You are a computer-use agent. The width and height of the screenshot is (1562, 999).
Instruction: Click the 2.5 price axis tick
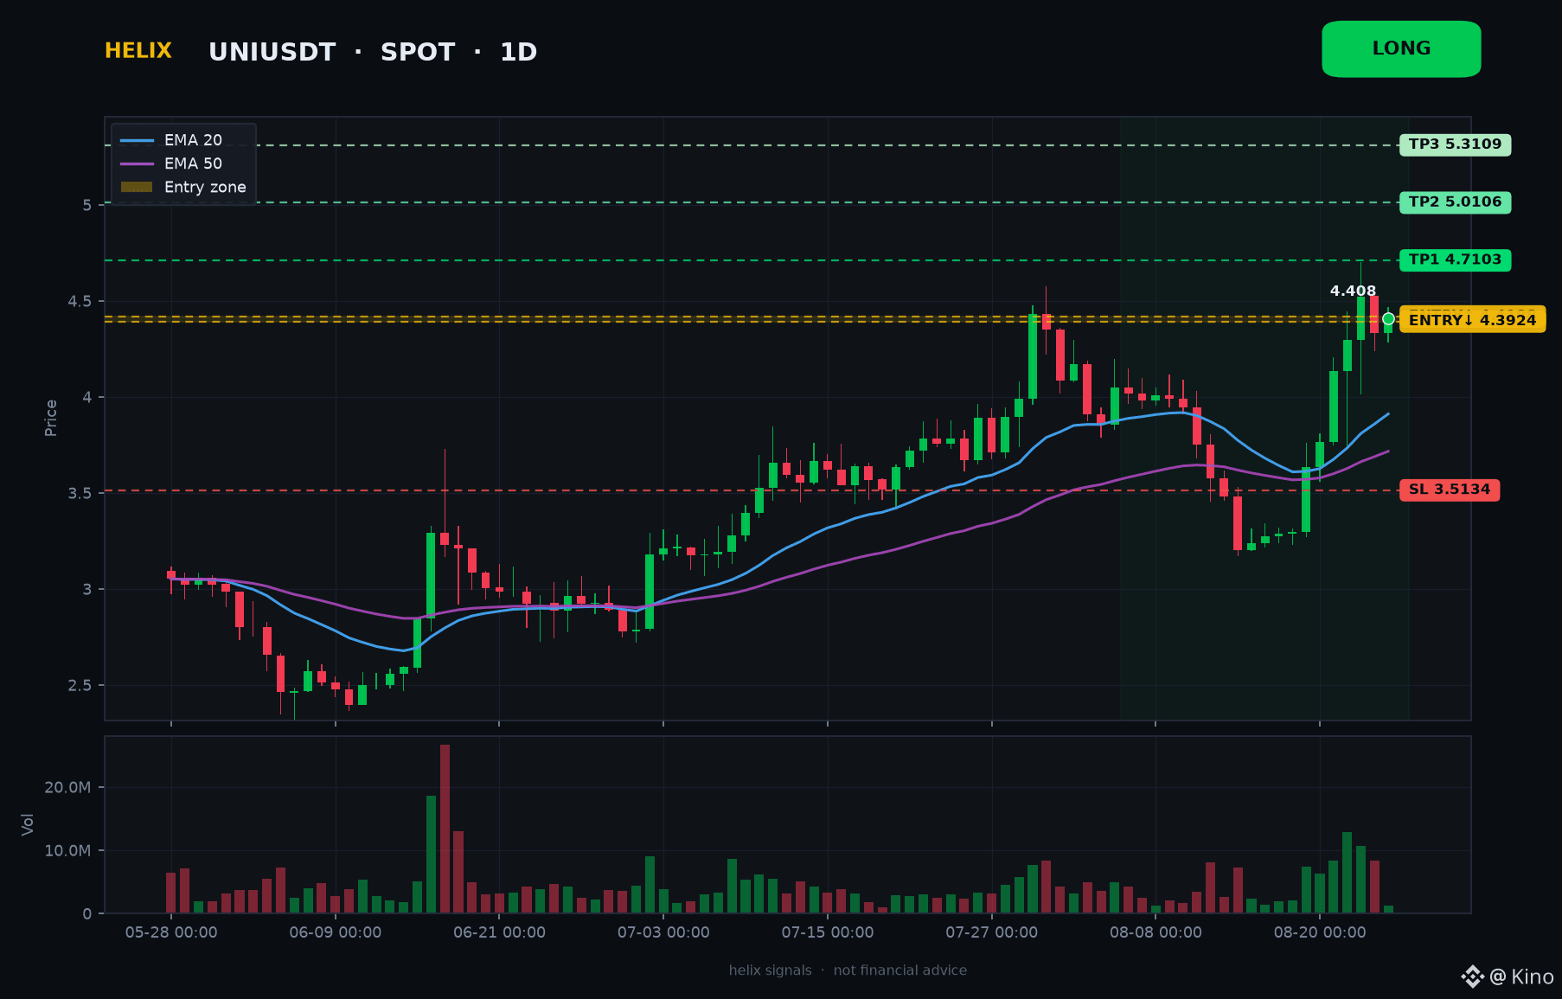point(80,685)
